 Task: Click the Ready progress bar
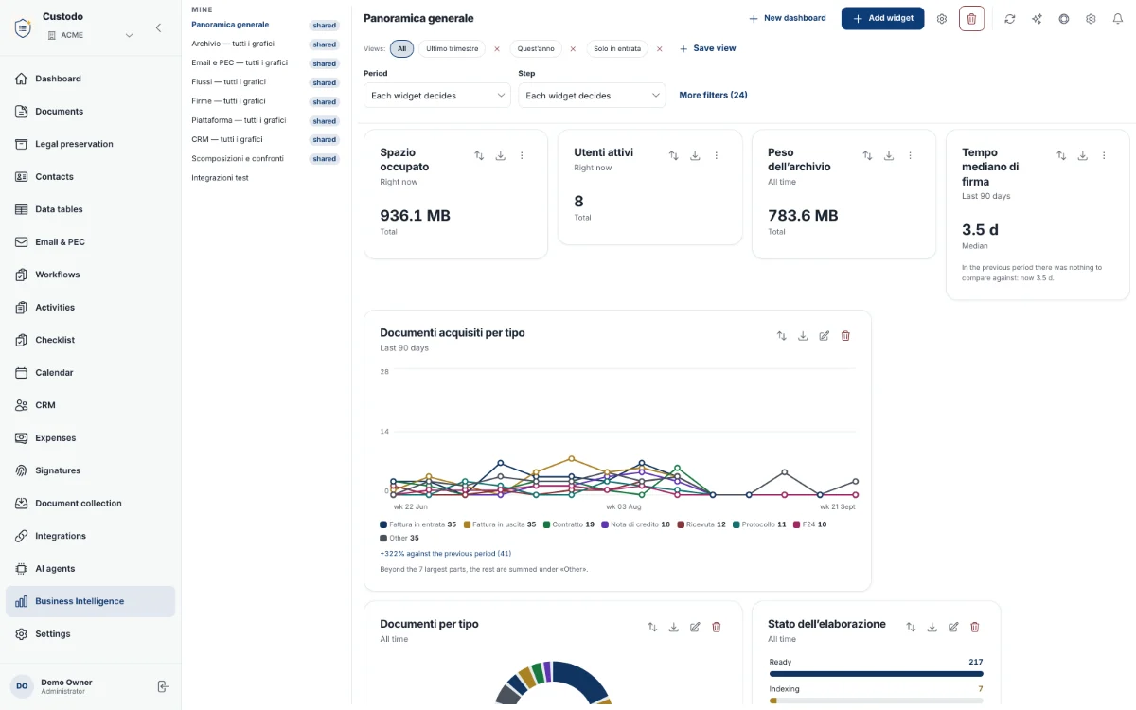tap(876, 674)
